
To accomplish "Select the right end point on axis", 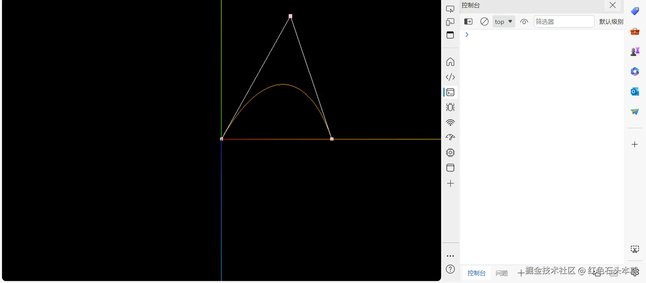I will point(332,139).
